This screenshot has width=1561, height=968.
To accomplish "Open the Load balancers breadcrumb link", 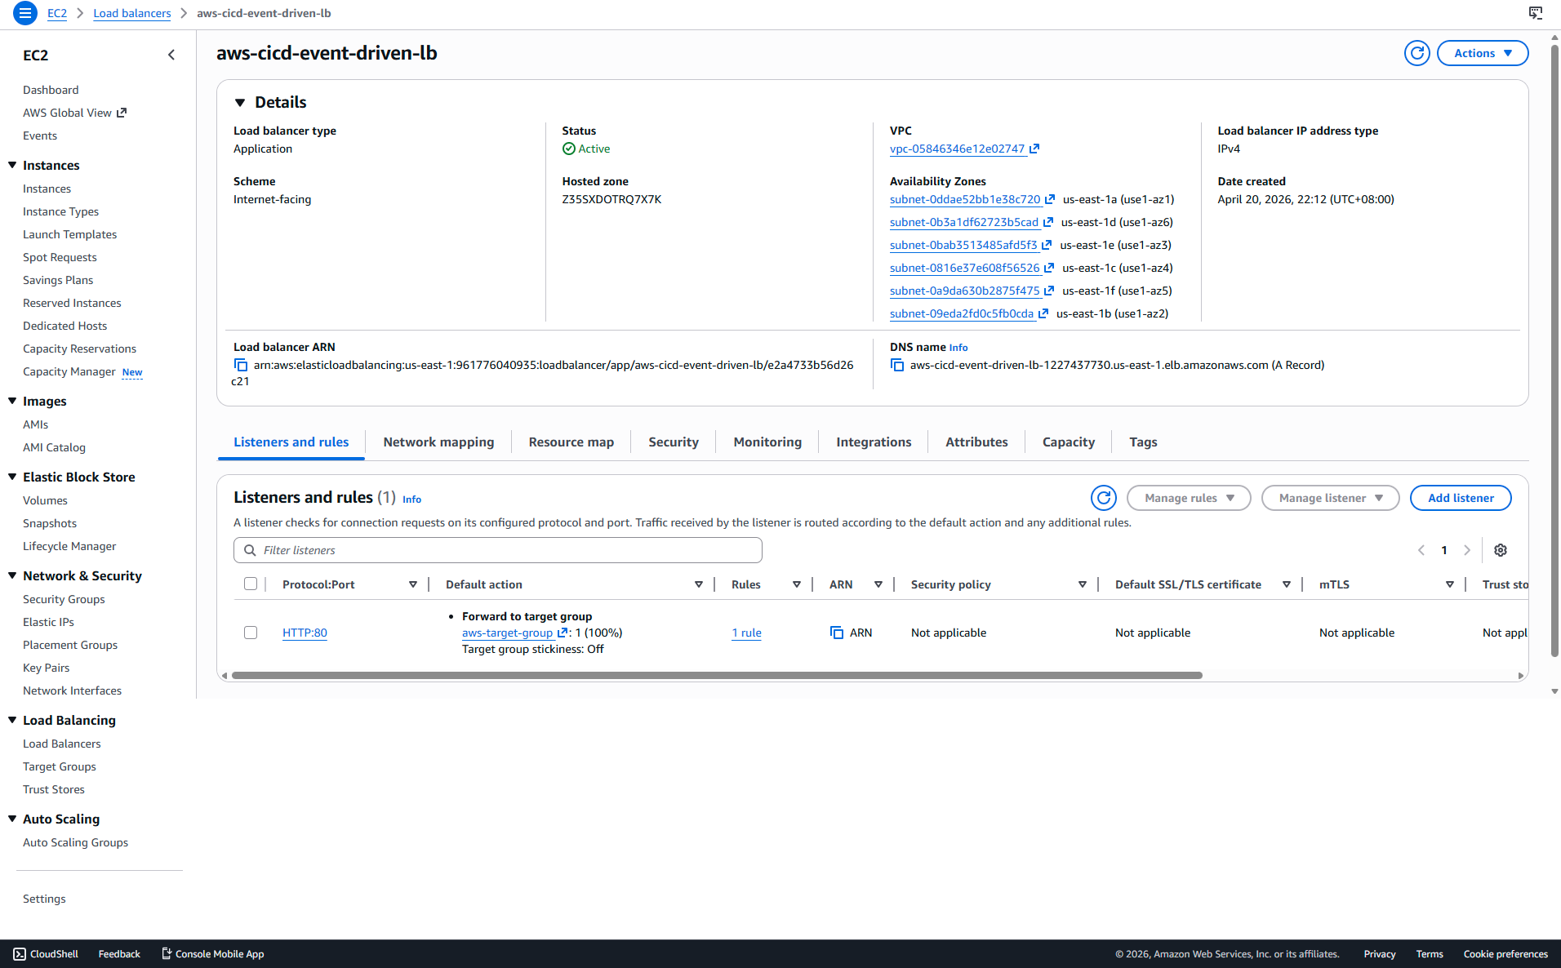I will tap(132, 13).
